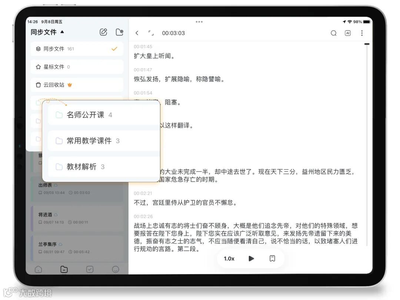Open search in the transcript toolbar
The height and width of the screenshot is (300, 400).
click(333, 33)
